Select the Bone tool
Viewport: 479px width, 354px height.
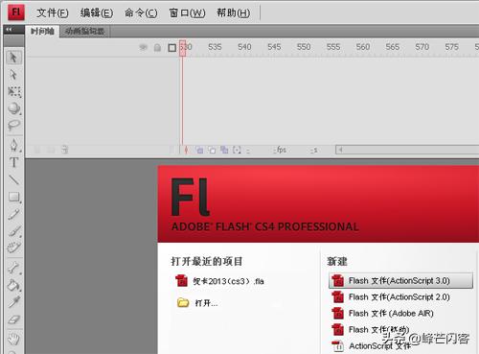click(14, 268)
